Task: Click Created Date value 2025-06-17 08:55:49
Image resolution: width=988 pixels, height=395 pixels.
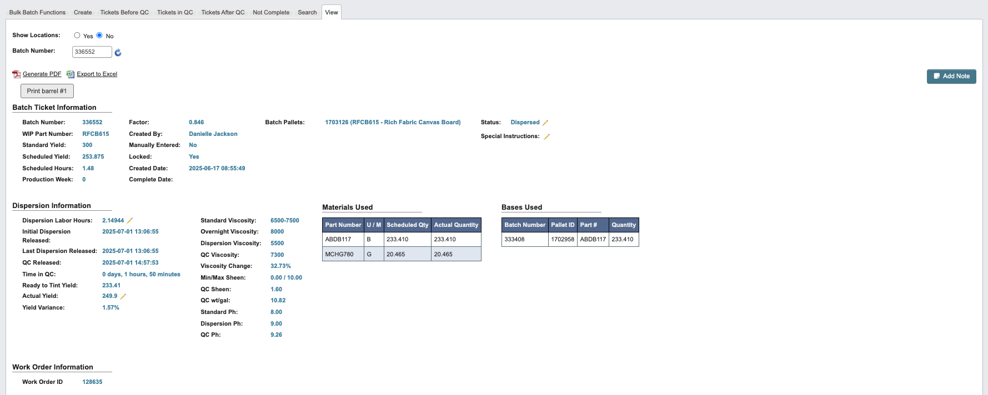Action: (217, 169)
